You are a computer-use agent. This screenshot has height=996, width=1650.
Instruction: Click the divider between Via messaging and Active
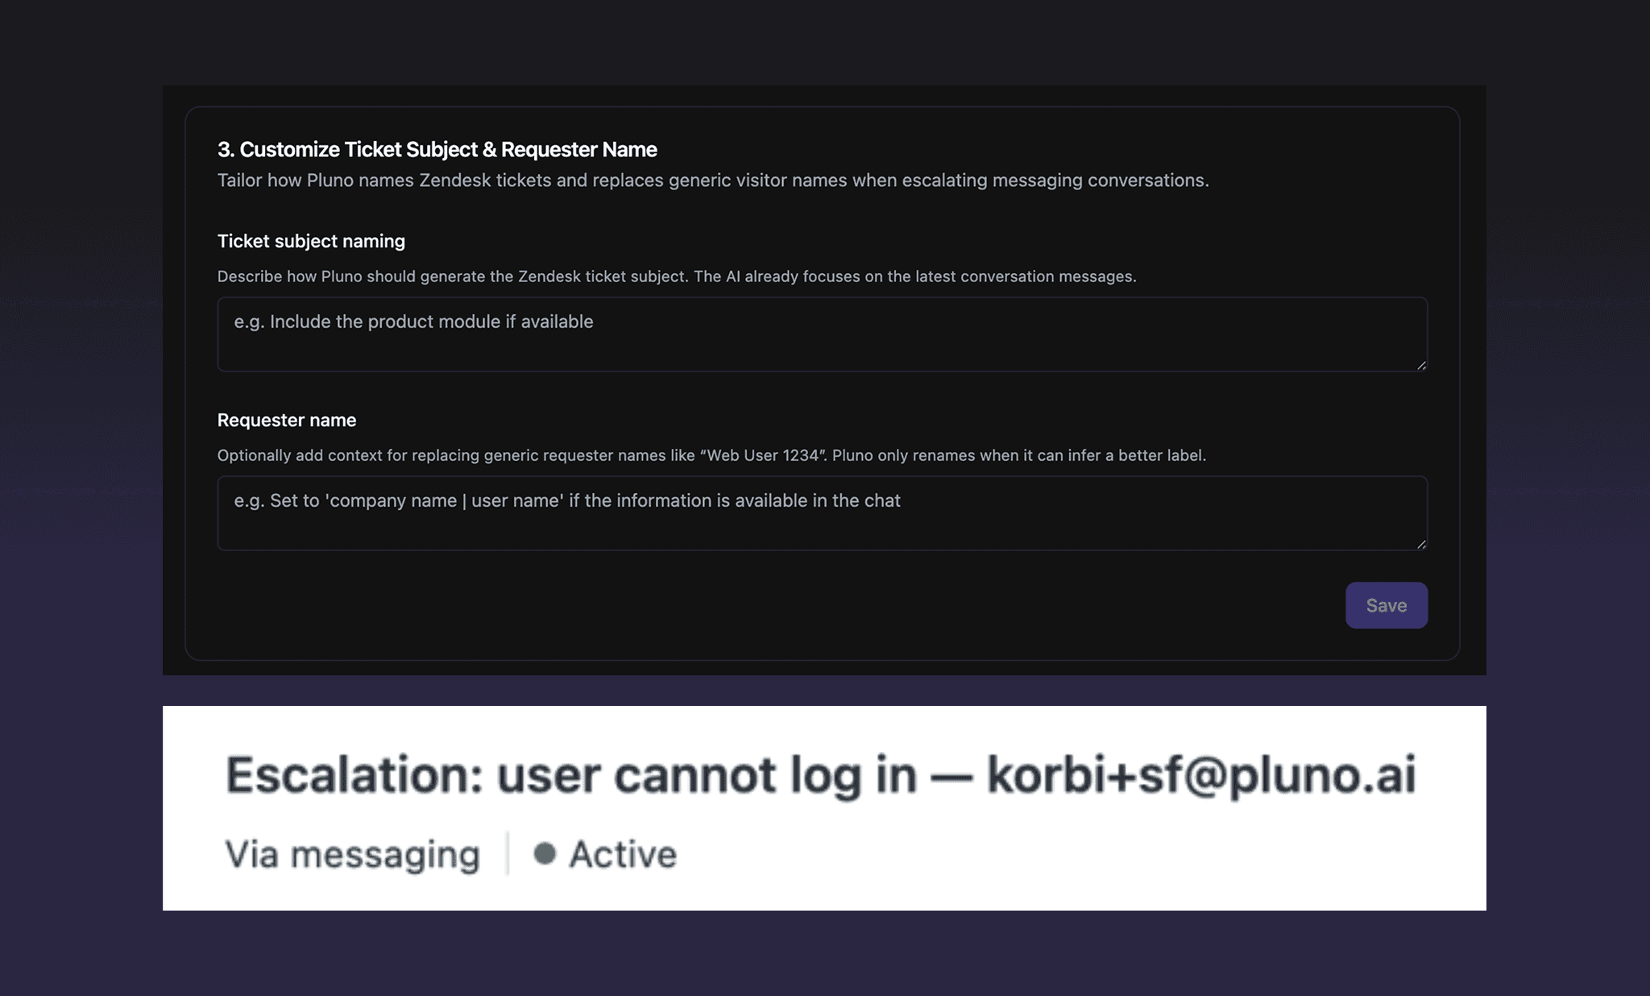(508, 853)
